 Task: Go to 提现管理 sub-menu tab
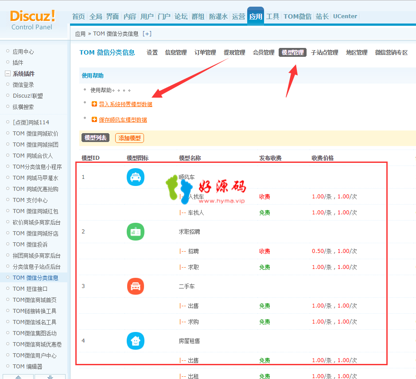tap(234, 53)
